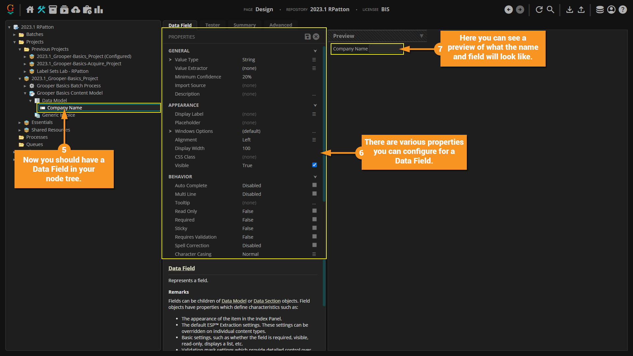Image resolution: width=633 pixels, height=356 pixels.
Task: Switch to the Advanced tab
Action: 281,25
